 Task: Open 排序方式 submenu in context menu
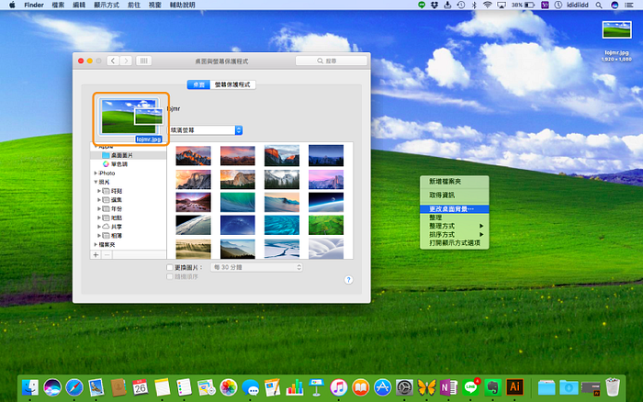click(x=454, y=234)
